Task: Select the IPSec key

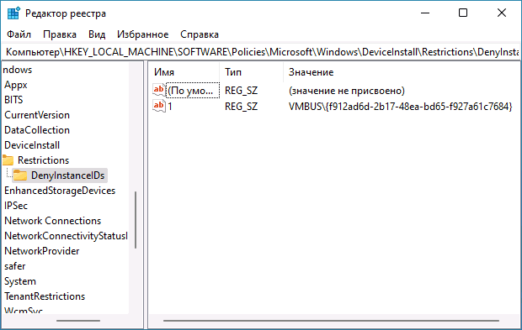Action: click(x=16, y=206)
